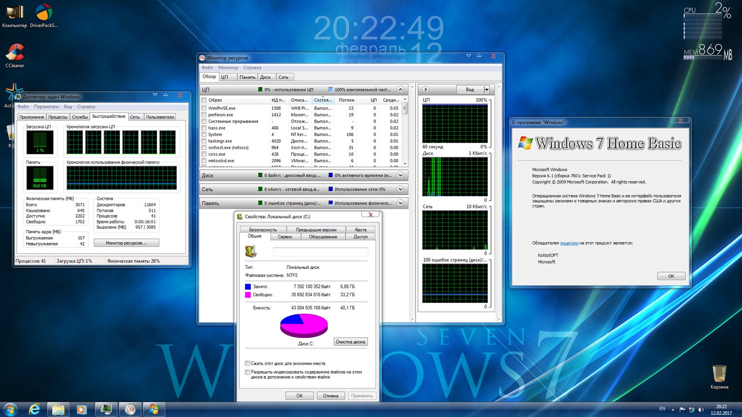Enable Разрешить индексировать содержимое checkbox

pyautogui.click(x=247, y=372)
